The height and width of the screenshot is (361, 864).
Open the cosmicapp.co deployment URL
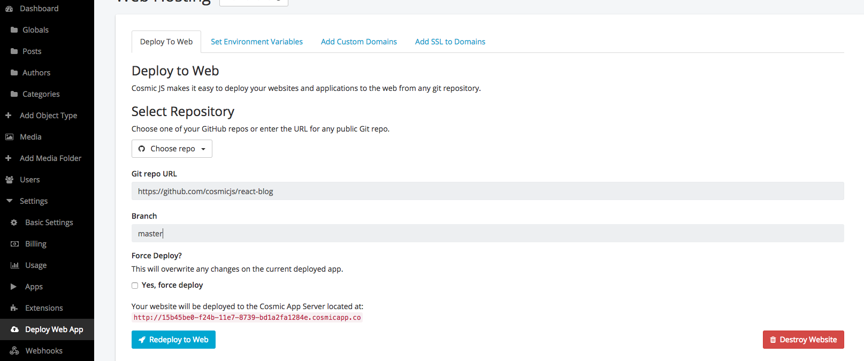click(247, 318)
